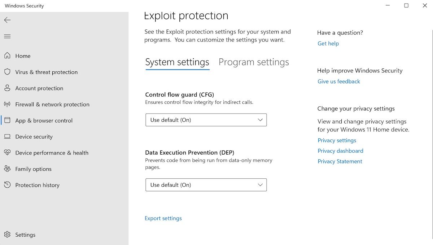
Task: Click the Export settings link
Action: coord(163,218)
